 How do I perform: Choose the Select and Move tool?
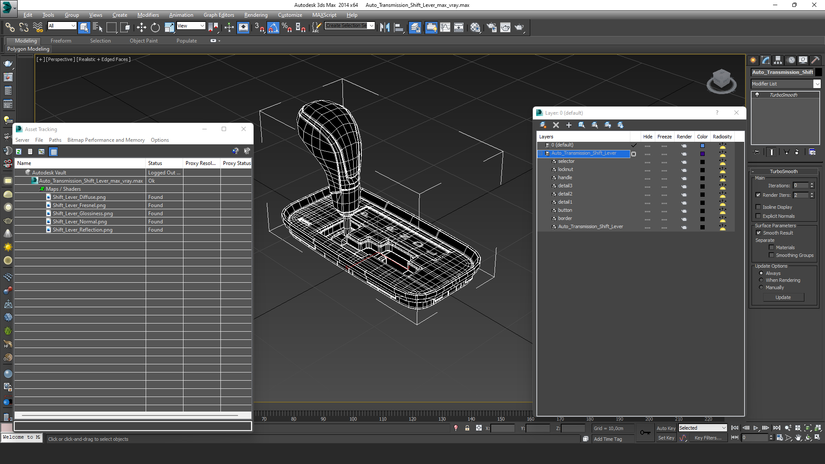pyautogui.click(x=141, y=27)
